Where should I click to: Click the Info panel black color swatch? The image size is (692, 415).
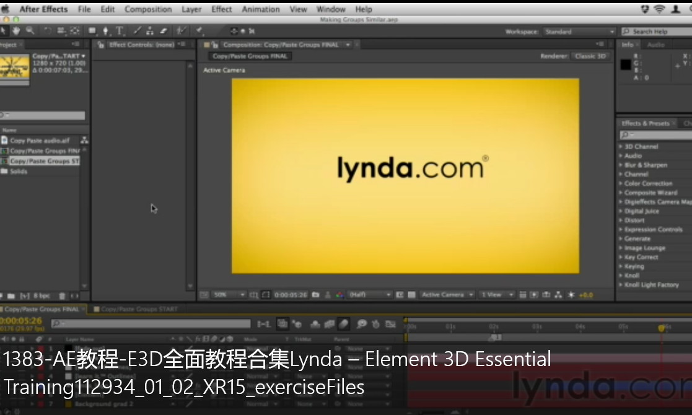pyautogui.click(x=626, y=64)
